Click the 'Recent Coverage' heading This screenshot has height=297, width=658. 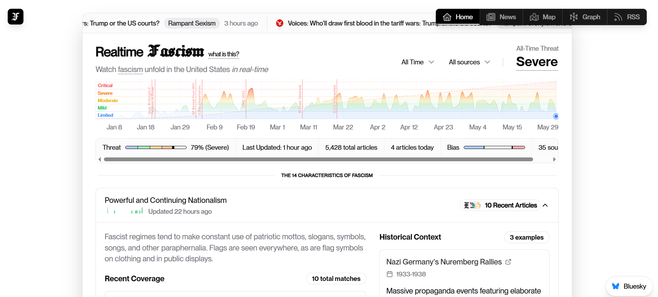click(134, 278)
